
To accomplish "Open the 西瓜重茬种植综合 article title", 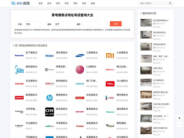I will 161,20.
